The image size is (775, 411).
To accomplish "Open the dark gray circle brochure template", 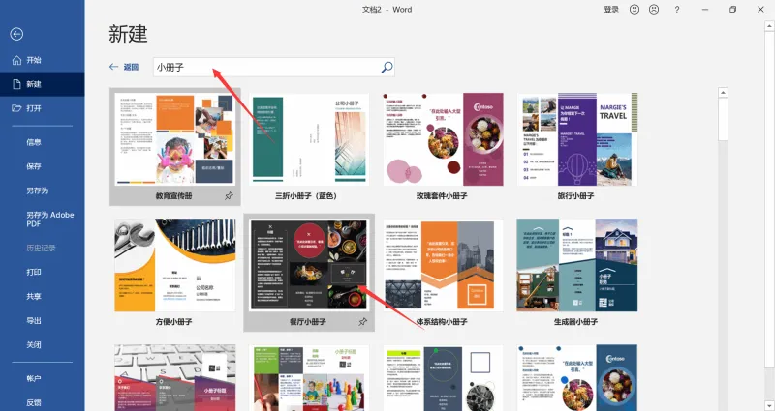I will pos(444,377).
